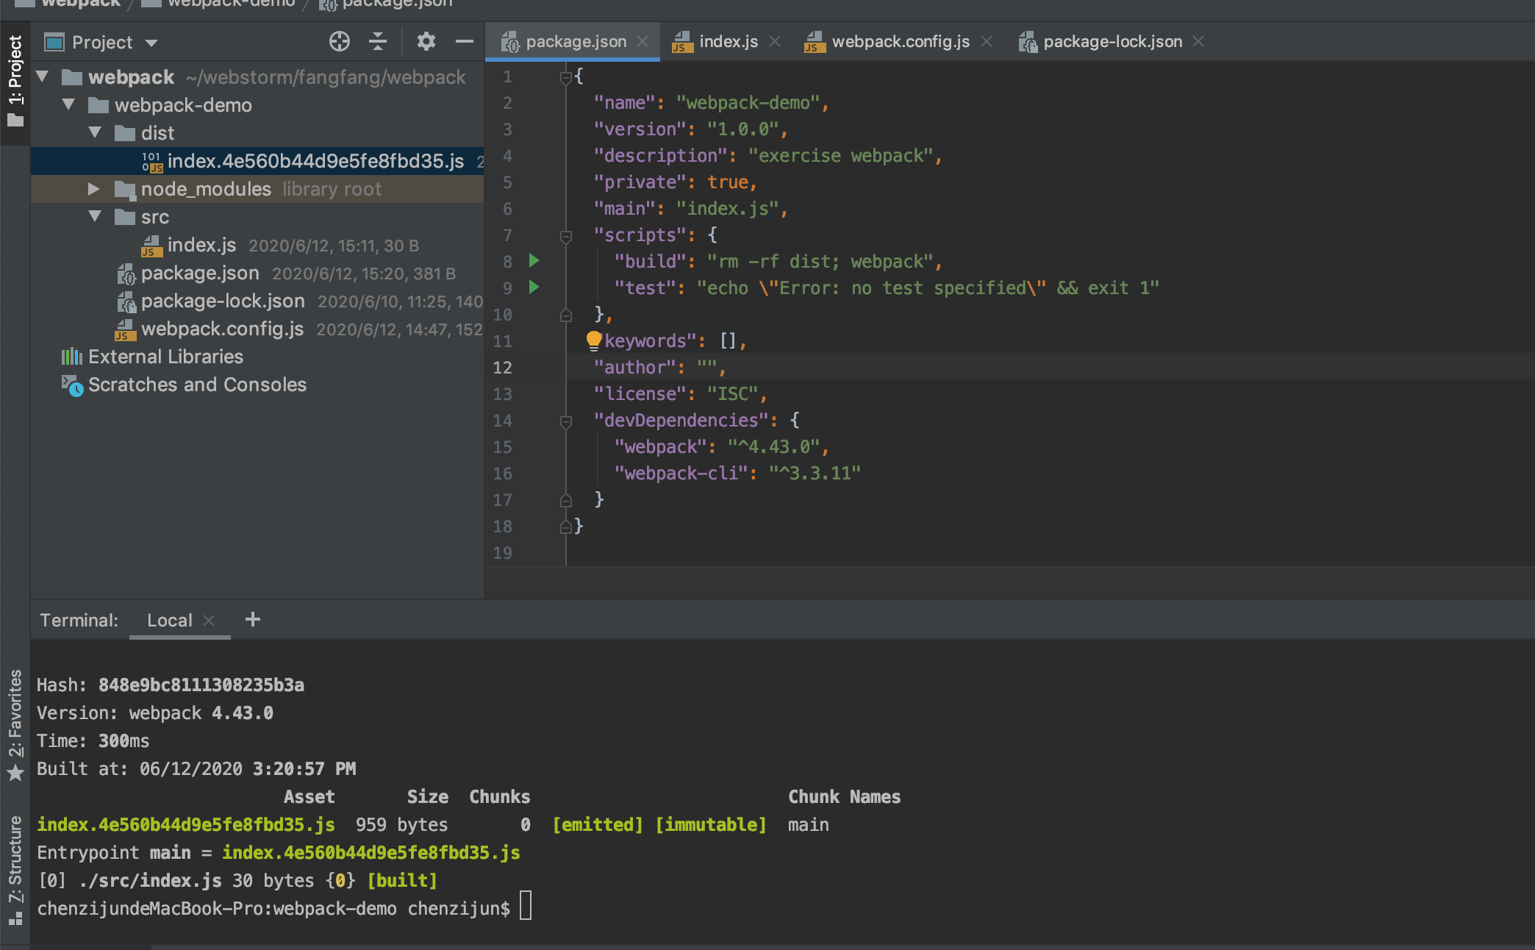Click the "webpack-cli" dependency line
This screenshot has width=1535, height=950.
pyautogui.click(x=738, y=473)
